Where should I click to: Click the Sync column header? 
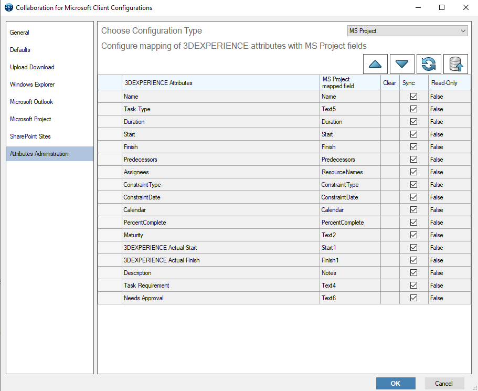pyautogui.click(x=413, y=82)
